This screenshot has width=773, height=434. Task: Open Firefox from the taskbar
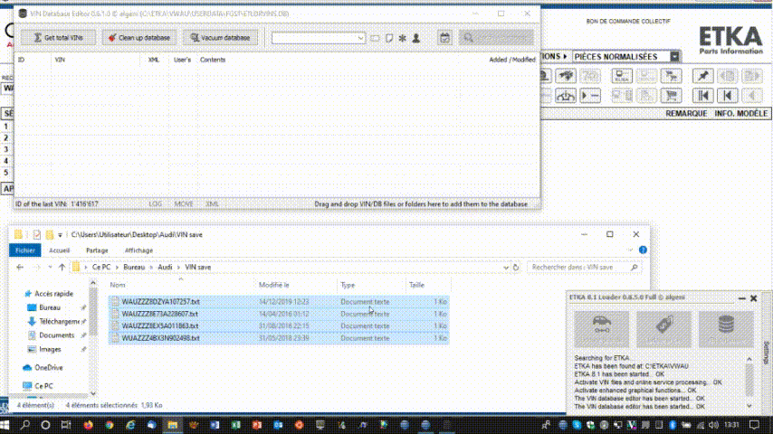(x=88, y=425)
